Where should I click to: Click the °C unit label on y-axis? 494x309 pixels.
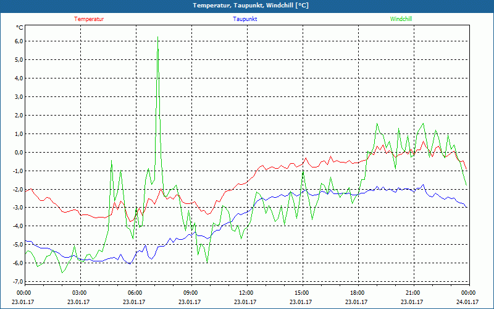click(x=20, y=28)
